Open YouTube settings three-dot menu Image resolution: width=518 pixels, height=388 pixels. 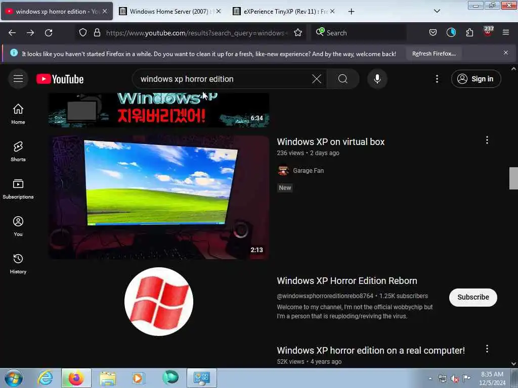[x=437, y=79]
